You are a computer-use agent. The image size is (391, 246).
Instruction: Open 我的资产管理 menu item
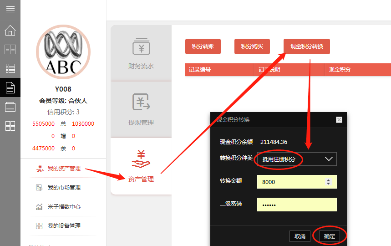pos(63,169)
